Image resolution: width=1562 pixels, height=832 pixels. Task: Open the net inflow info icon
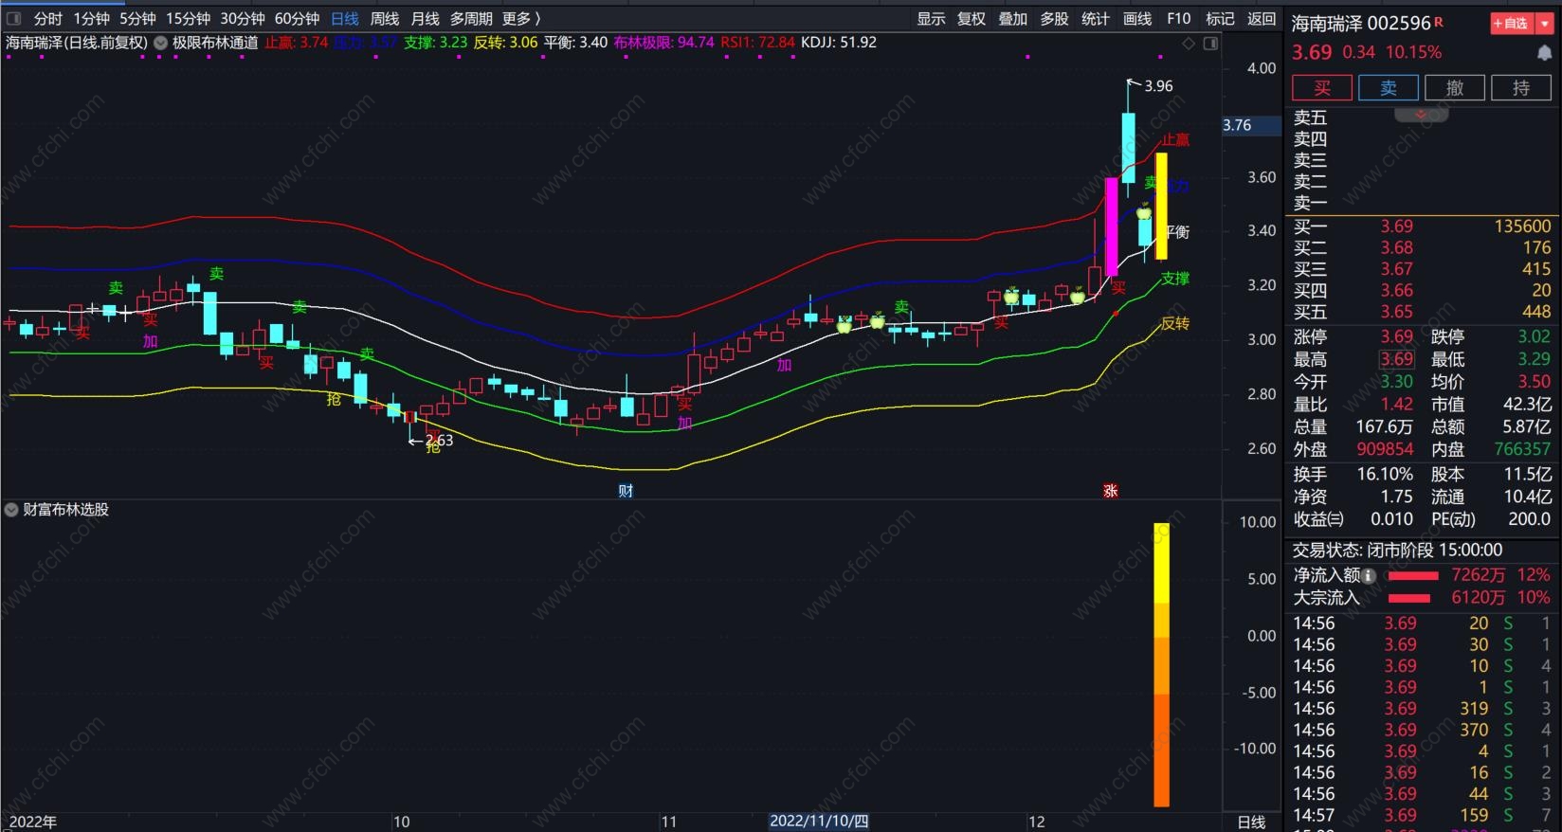pyautogui.click(x=1369, y=575)
